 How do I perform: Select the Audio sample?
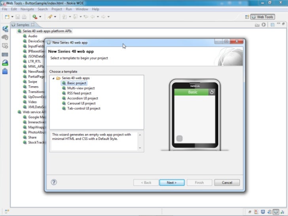point(32,36)
